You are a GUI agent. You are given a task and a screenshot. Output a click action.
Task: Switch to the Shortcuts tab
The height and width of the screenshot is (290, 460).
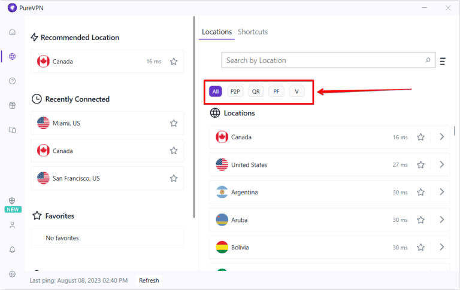click(x=252, y=32)
